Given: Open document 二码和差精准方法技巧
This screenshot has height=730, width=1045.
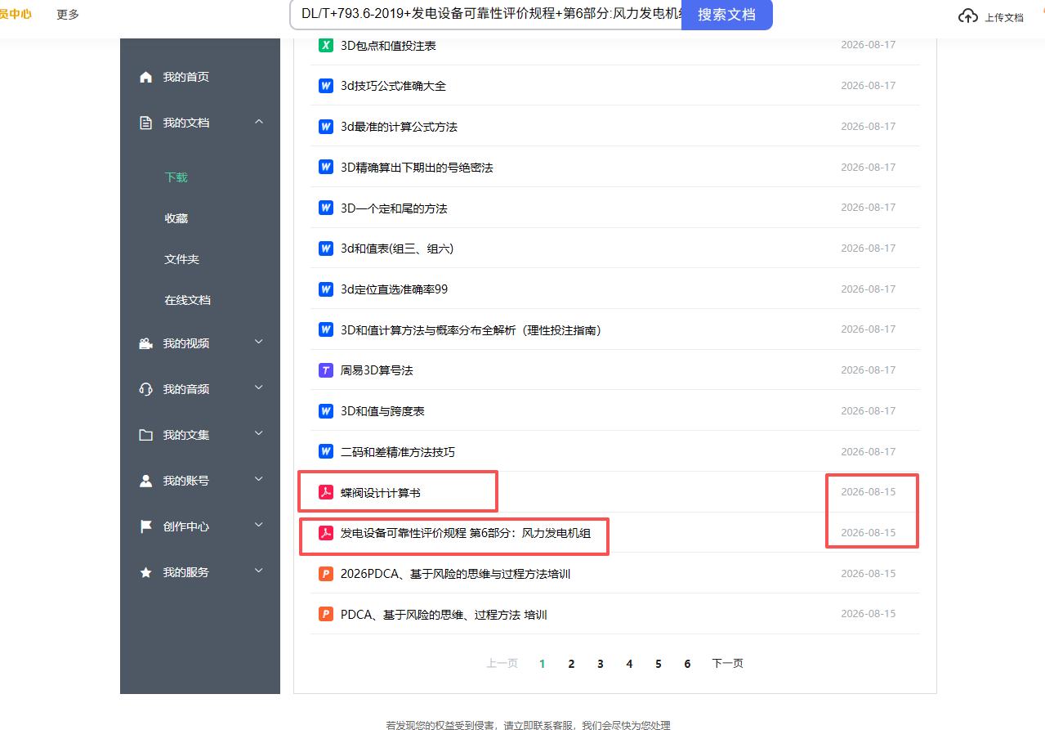Looking at the screenshot, I should click(x=398, y=452).
